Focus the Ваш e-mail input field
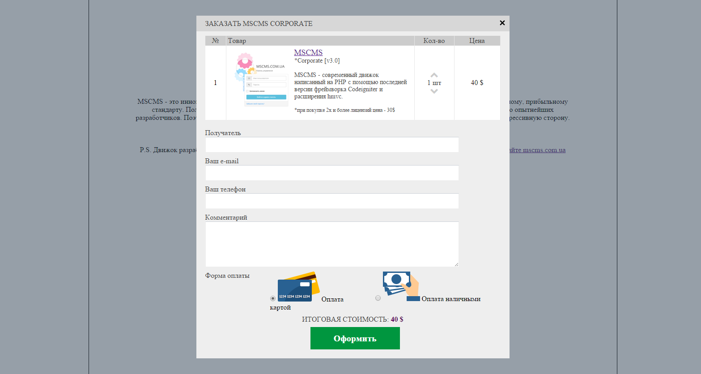This screenshot has height=374, width=701. [332, 173]
